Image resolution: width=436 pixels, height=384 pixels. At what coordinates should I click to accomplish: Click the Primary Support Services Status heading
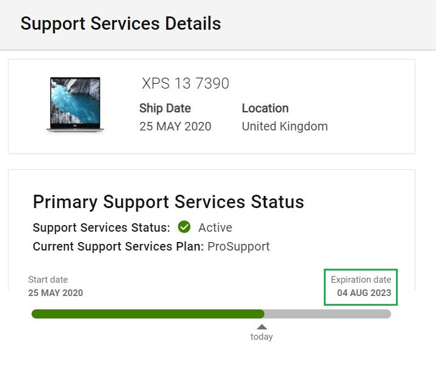(168, 202)
